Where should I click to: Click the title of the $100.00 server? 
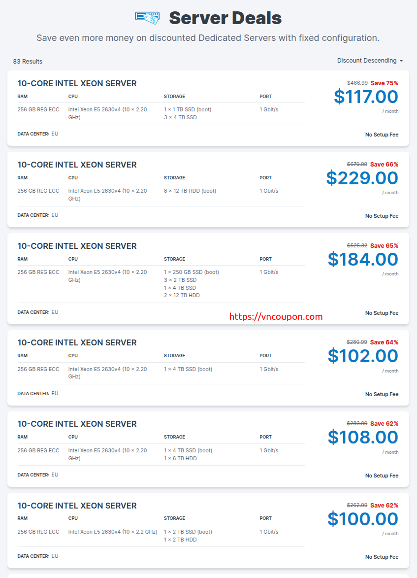pyautogui.click(x=77, y=506)
